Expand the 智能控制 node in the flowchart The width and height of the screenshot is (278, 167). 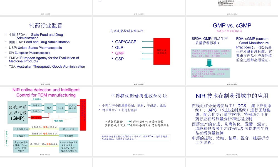point(58,121)
